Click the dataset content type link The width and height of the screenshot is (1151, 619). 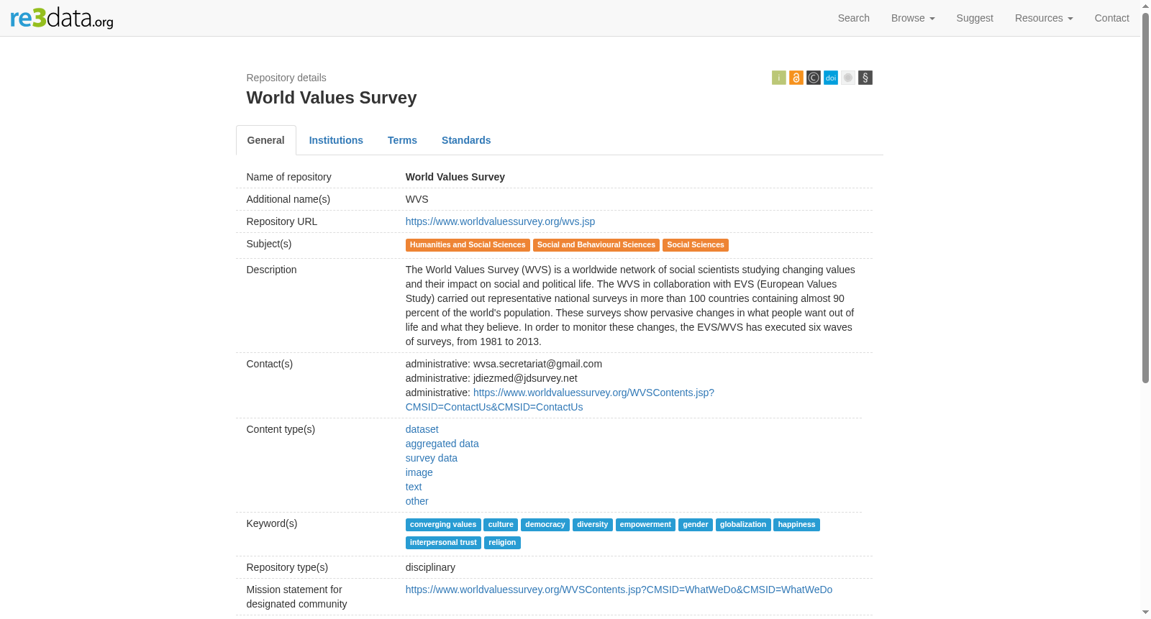click(422, 429)
